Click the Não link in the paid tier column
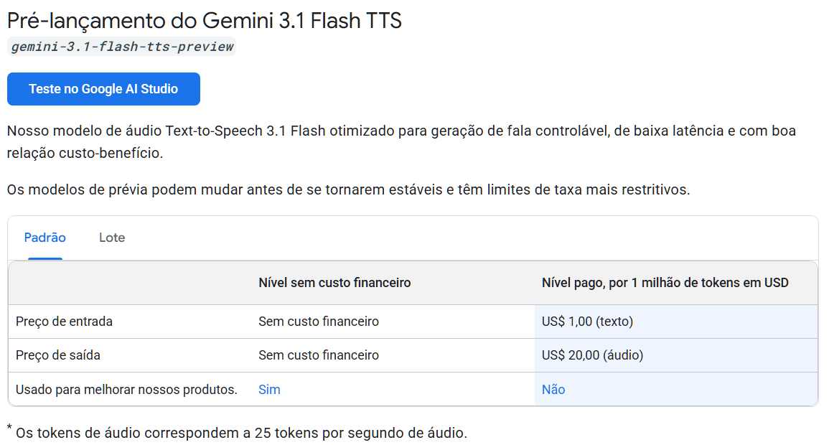The width and height of the screenshot is (829, 445). [x=551, y=389]
